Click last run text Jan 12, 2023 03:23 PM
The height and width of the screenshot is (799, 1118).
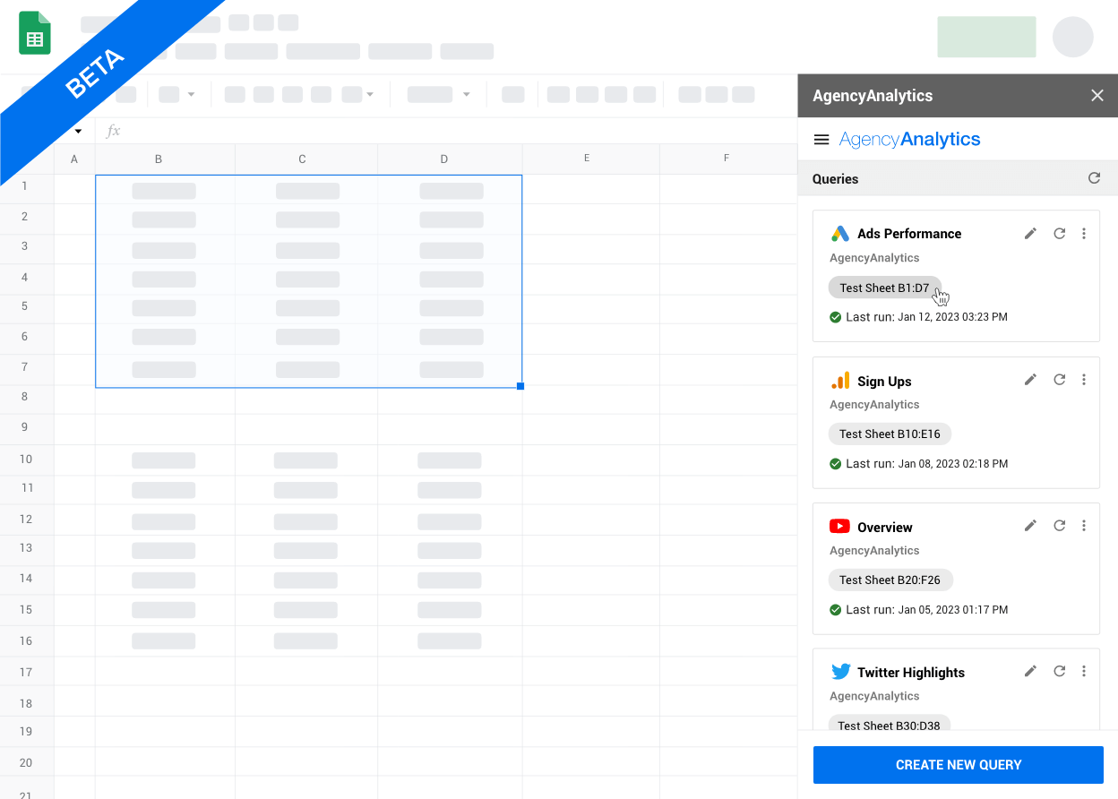952,317
